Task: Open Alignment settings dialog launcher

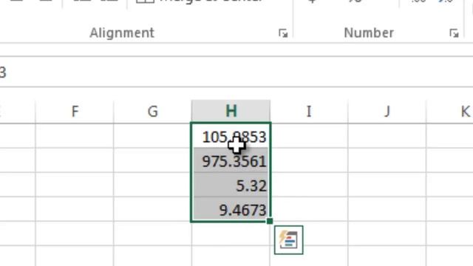Action: (x=283, y=33)
